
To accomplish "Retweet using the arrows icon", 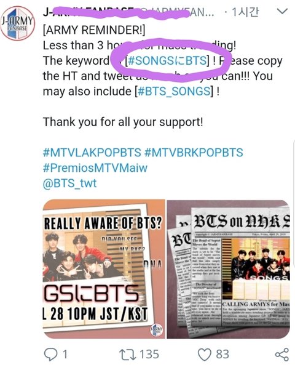I will click(x=128, y=355).
